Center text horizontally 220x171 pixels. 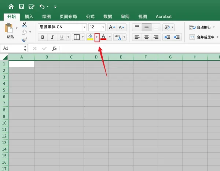tap(146, 37)
